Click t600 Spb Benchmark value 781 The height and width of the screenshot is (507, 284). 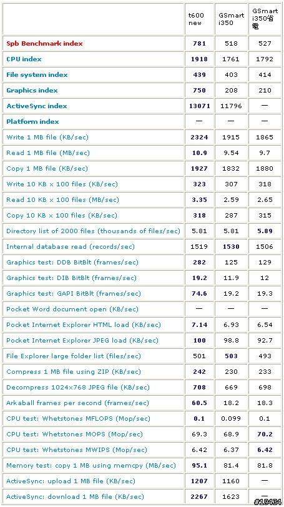pyautogui.click(x=199, y=43)
